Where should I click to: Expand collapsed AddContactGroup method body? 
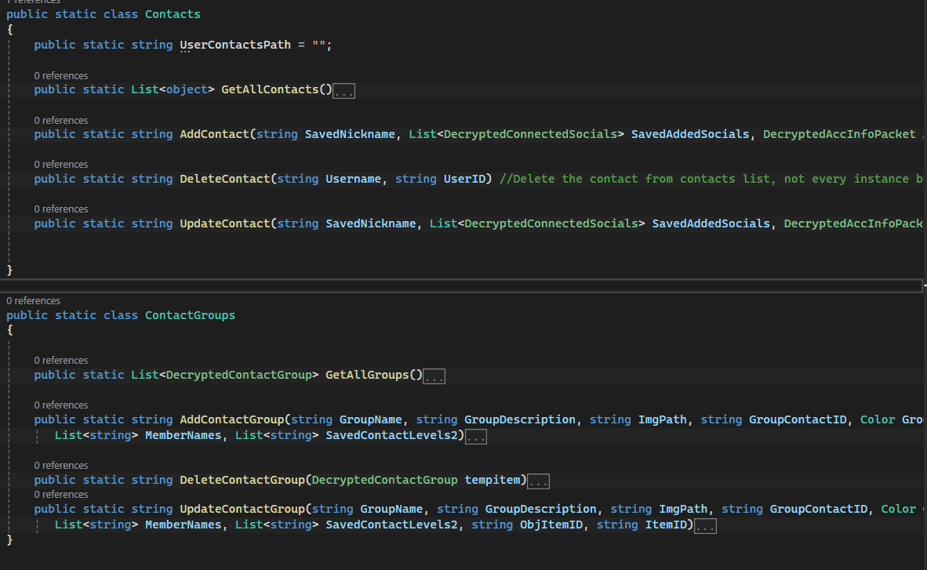(475, 437)
